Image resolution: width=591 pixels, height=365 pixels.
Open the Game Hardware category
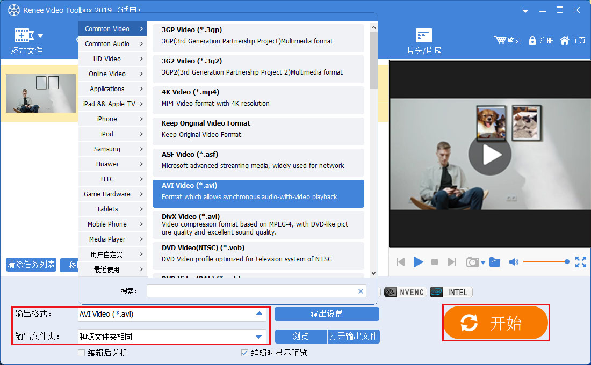coord(112,194)
